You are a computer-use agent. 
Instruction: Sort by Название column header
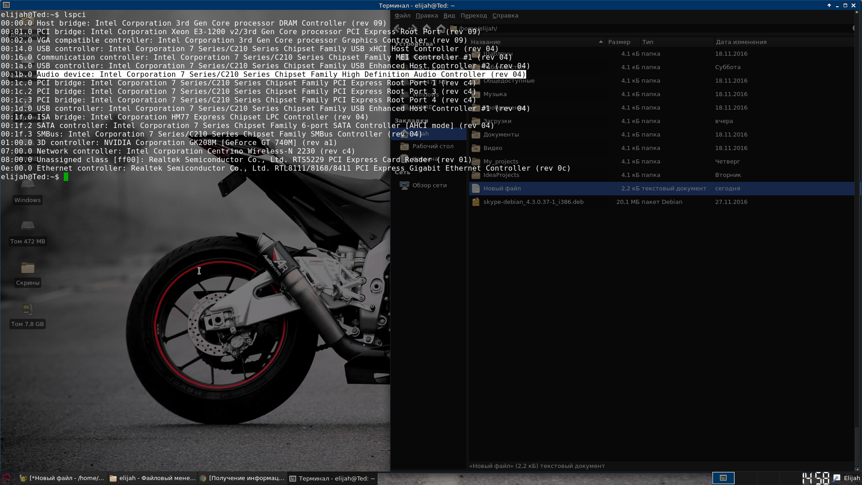click(x=537, y=42)
